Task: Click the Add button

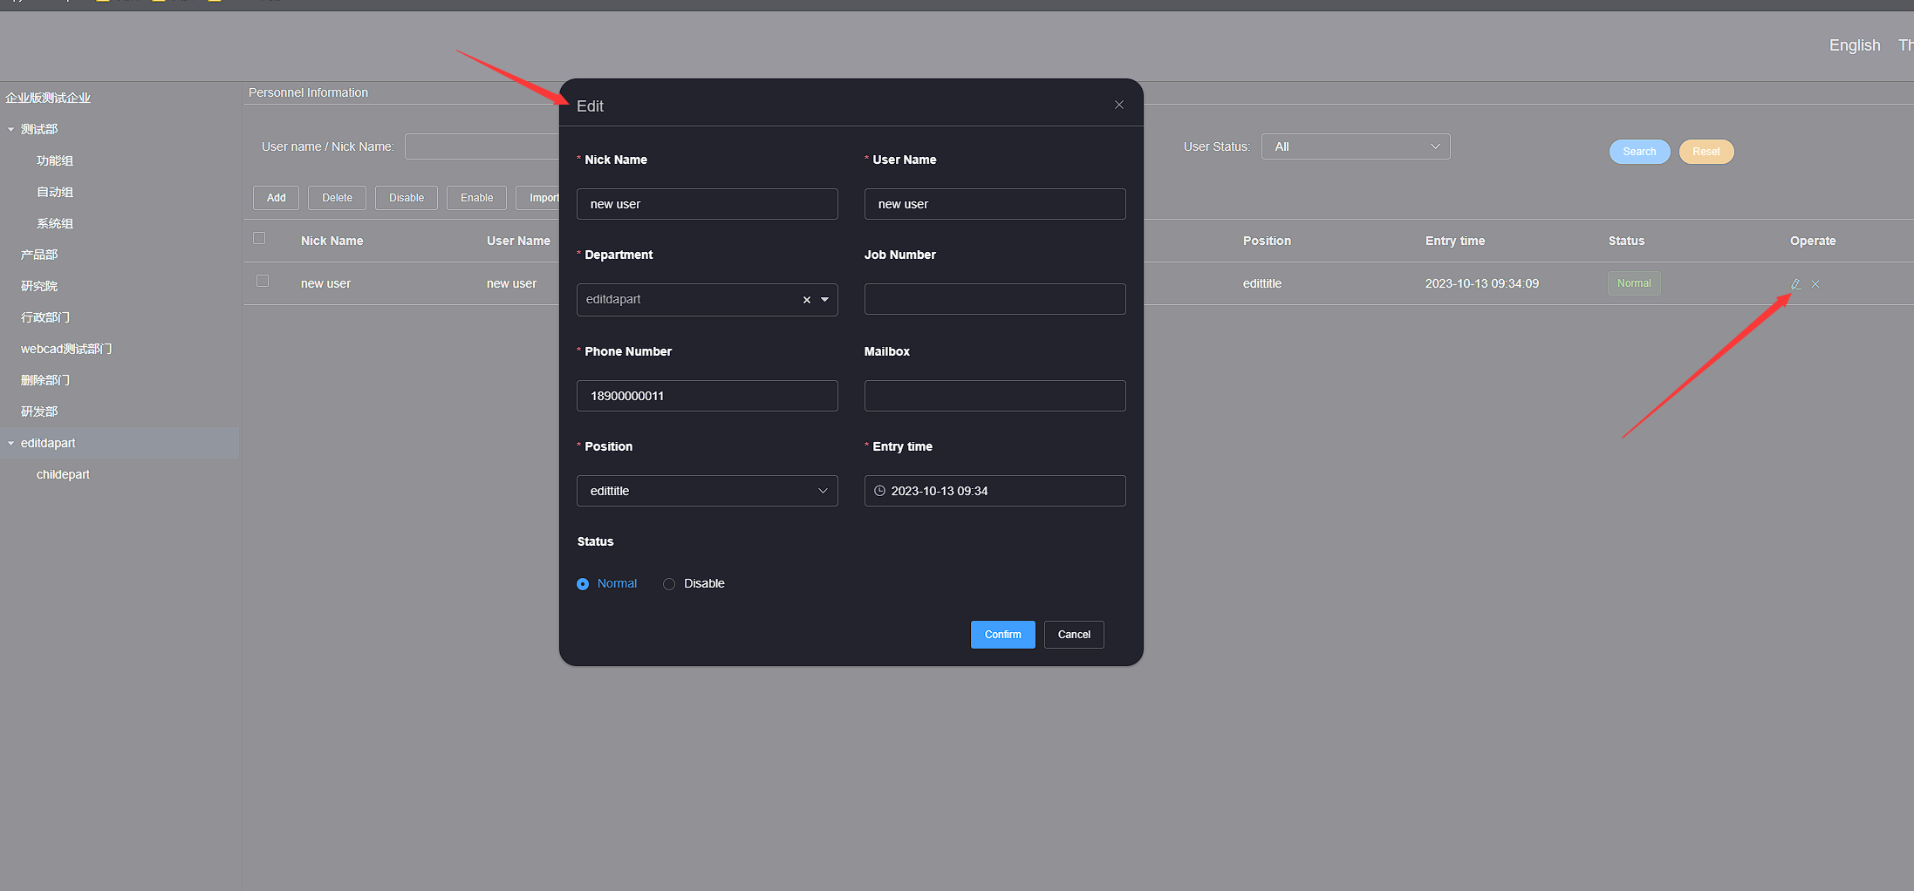Action: [277, 198]
